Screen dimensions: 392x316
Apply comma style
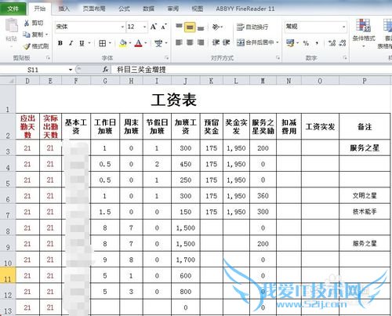point(317,43)
